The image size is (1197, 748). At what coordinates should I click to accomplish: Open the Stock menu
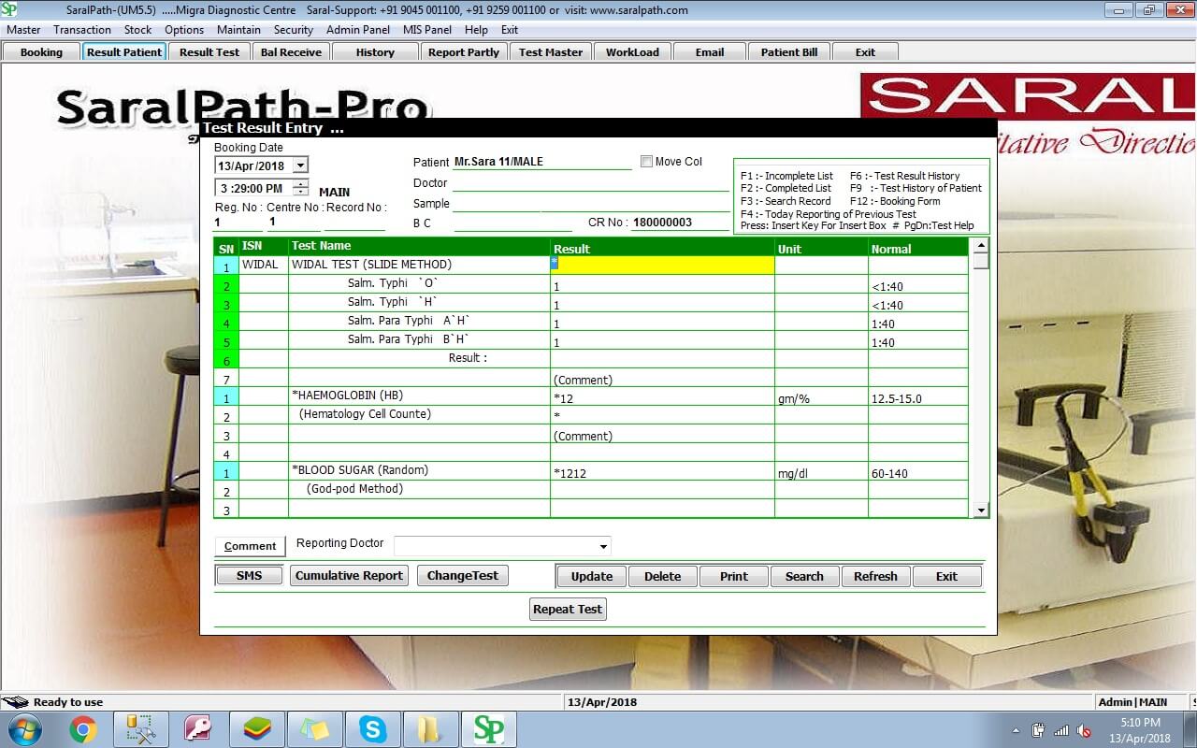137,30
